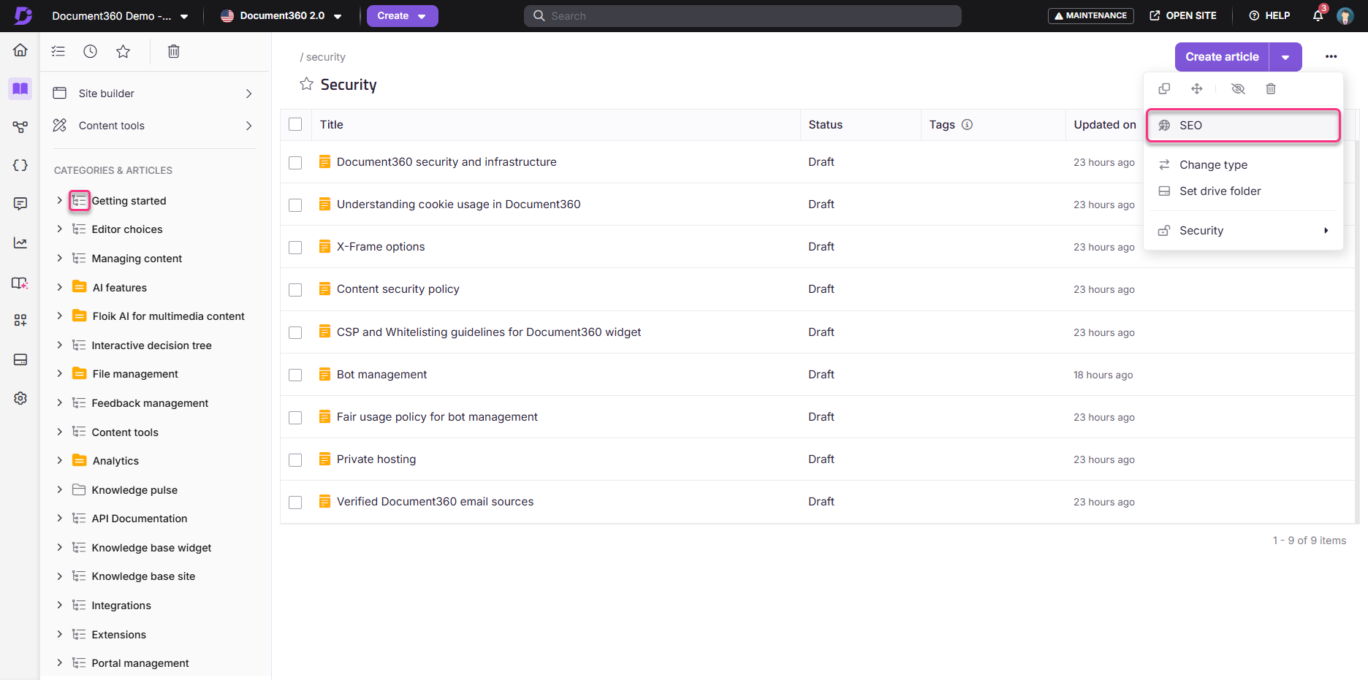This screenshot has height=680, width=1368.
Task: Open the Security submenu
Action: [1242, 230]
